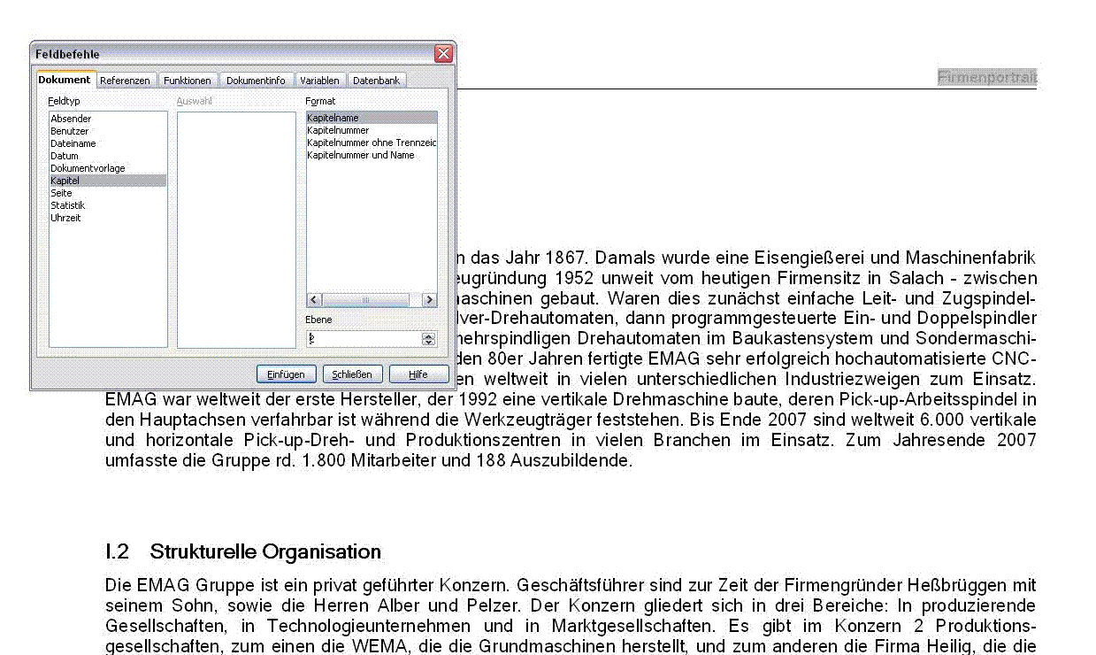Click the Hilfe button
This screenshot has height=655, width=1096.
click(418, 374)
